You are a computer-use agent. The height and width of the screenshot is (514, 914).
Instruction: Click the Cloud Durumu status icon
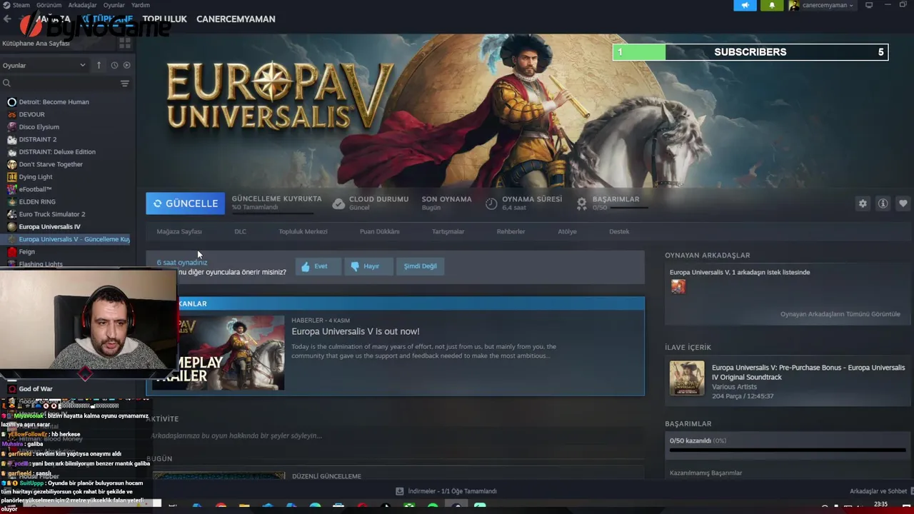(x=338, y=203)
